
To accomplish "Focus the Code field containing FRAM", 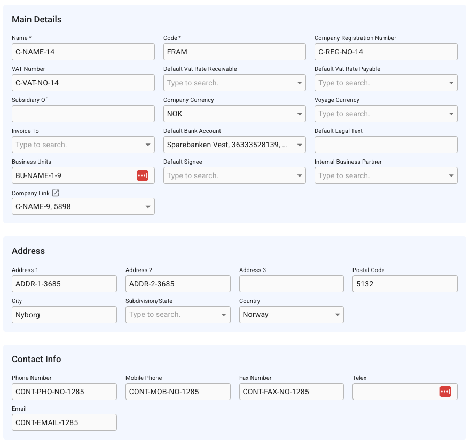I will point(234,52).
